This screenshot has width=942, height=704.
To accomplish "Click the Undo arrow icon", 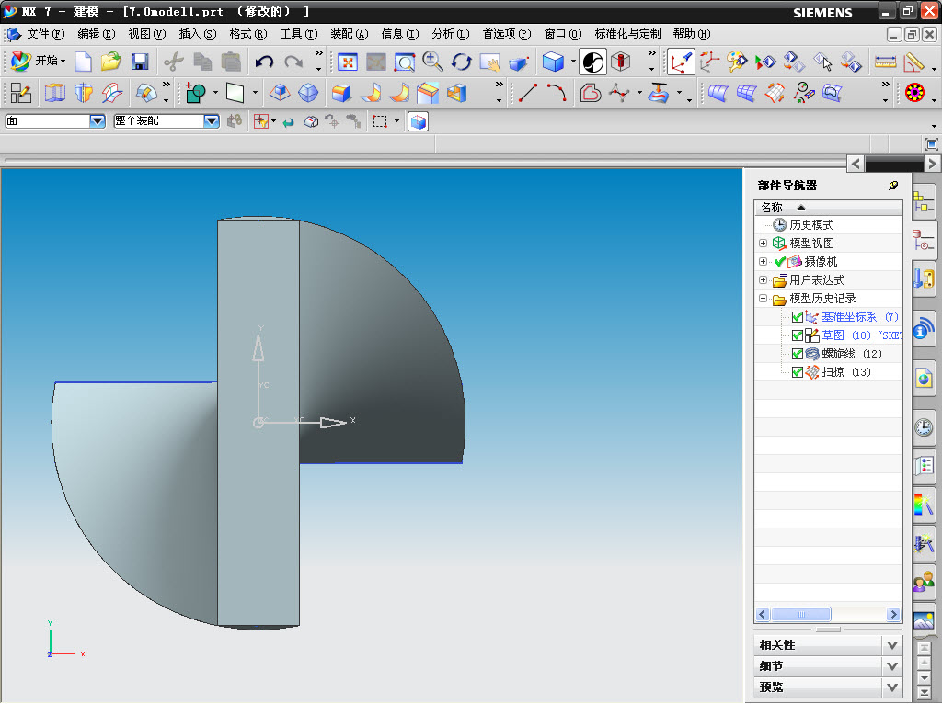I will click(x=264, y=62).
